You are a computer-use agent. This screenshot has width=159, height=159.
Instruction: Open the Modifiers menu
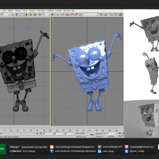pyautogui.click(x=10, y=11)
